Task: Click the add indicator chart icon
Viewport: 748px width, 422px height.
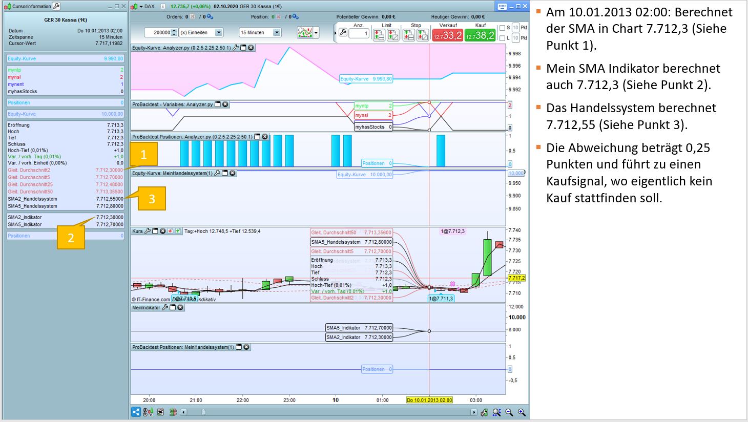Action: click(305, 32)
